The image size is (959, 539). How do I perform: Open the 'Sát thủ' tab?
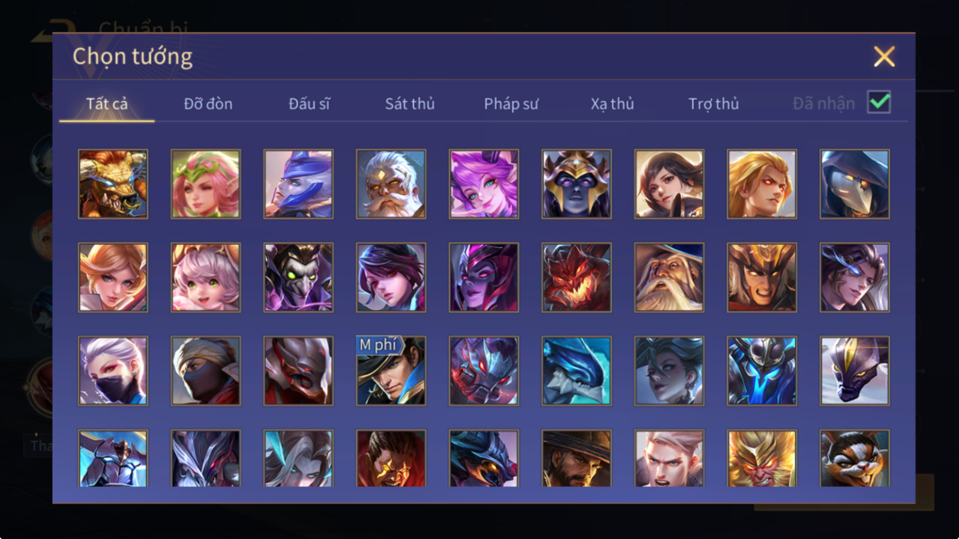(410, 104)
